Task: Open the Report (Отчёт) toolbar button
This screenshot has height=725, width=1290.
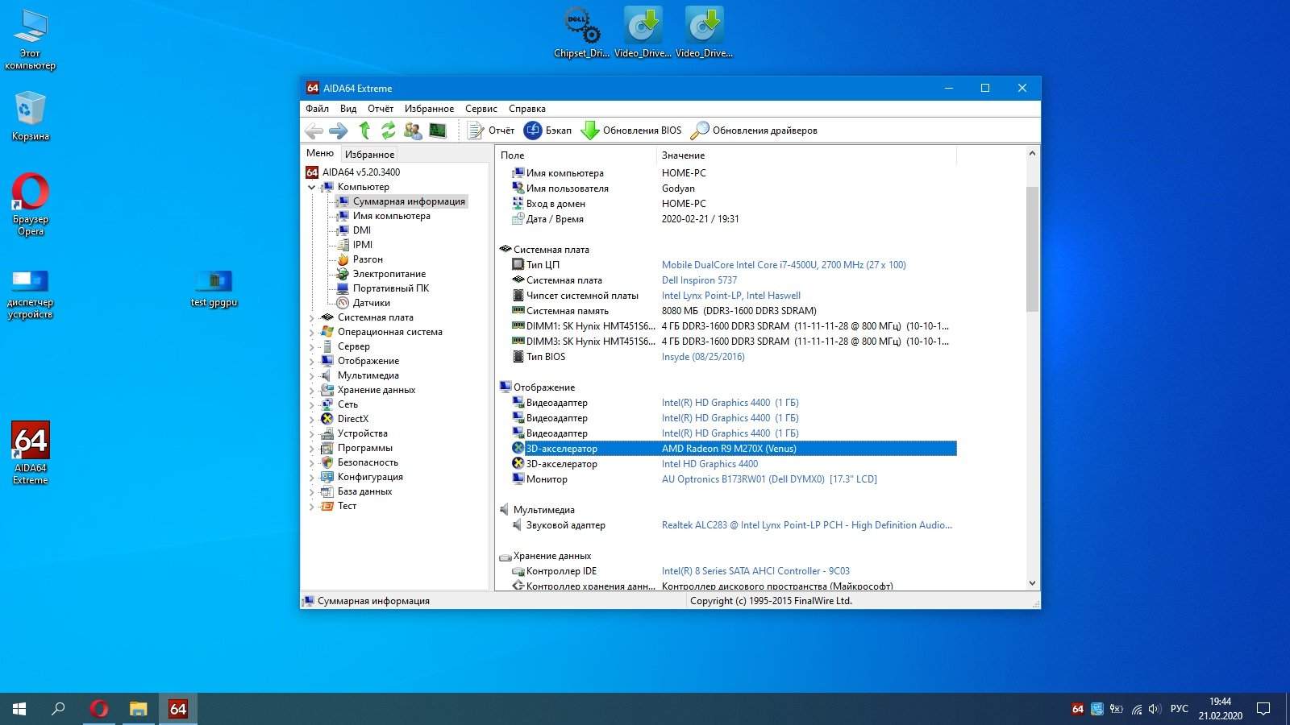Action: tap(491, 130)
